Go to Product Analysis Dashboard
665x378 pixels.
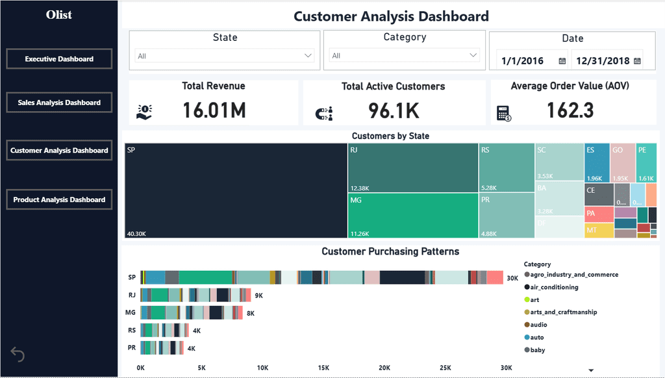pyautogui.click(x=59, y=199)
